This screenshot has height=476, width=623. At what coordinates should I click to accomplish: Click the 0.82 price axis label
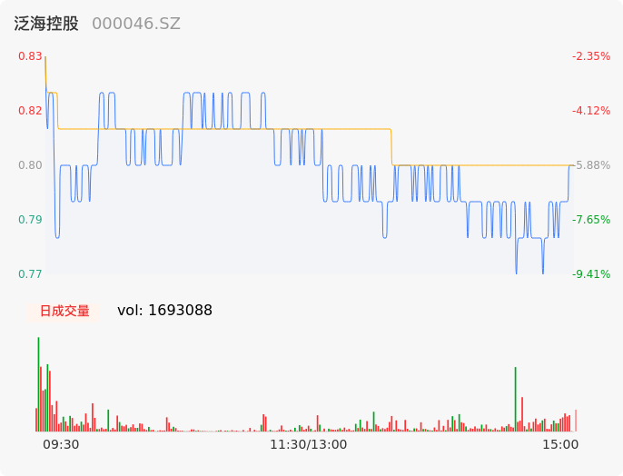tap(30, 111)
